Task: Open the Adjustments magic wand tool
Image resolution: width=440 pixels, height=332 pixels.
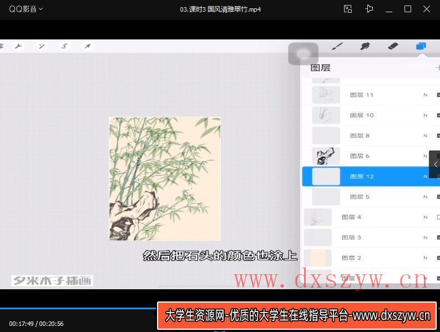Action: pos(42,46)
